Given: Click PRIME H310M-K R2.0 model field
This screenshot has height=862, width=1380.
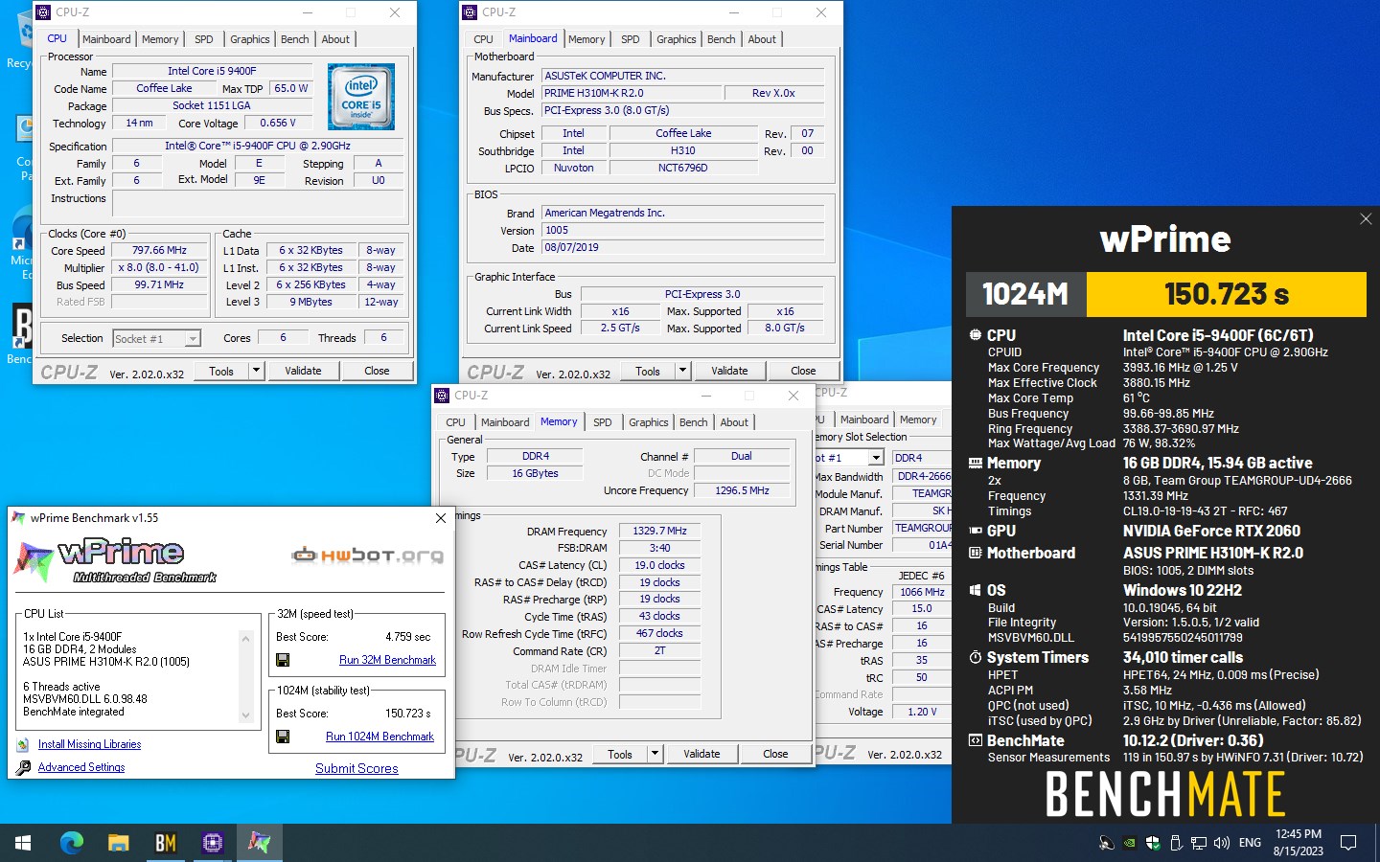Looking at the screenshot, I should (x=632, y=93).
